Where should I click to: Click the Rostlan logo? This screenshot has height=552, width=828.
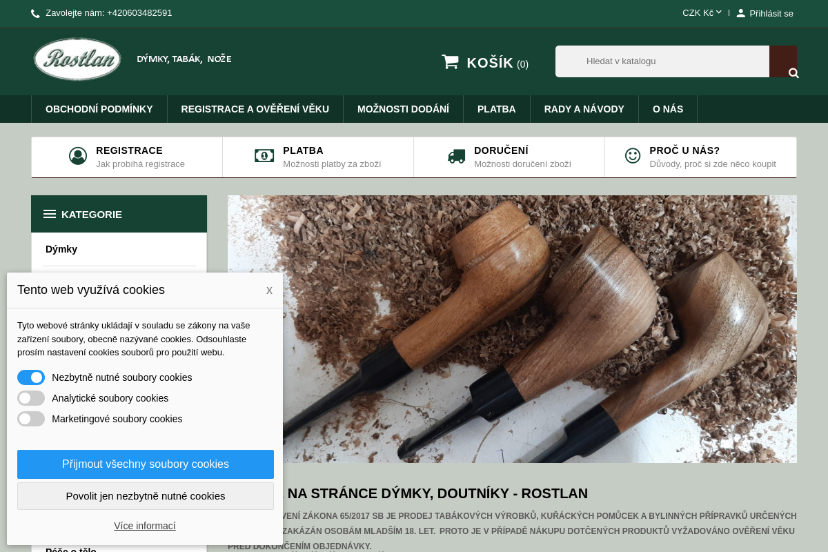pyautogui.click(x=77, y=59)
